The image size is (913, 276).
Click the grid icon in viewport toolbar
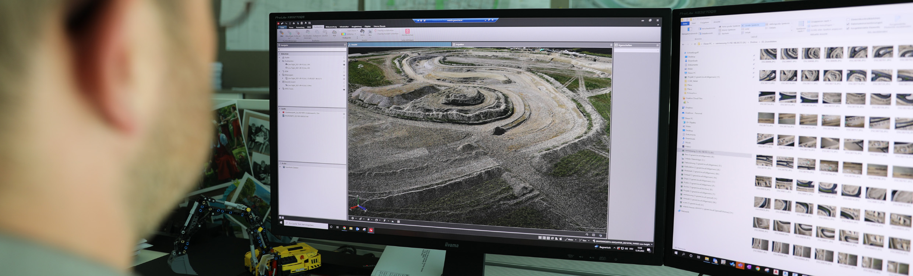(398, 222)
